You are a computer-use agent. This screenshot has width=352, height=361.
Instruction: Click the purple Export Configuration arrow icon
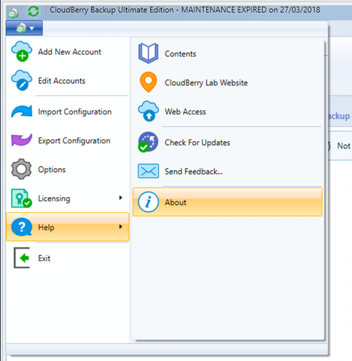click(x=21, y=140)
